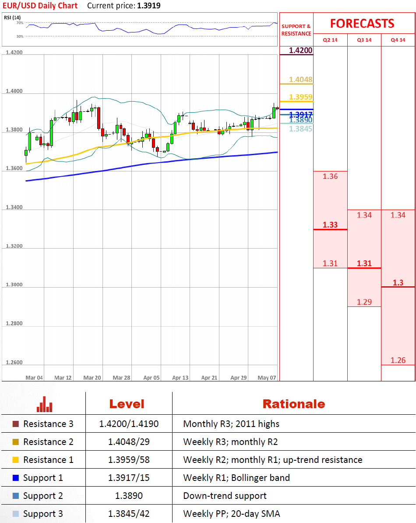Image resolution: width=416 pixels, height=523 pixels.
Task: Click 'Weekly R1; Bollinger band' rationale
Action: (236, 478)
